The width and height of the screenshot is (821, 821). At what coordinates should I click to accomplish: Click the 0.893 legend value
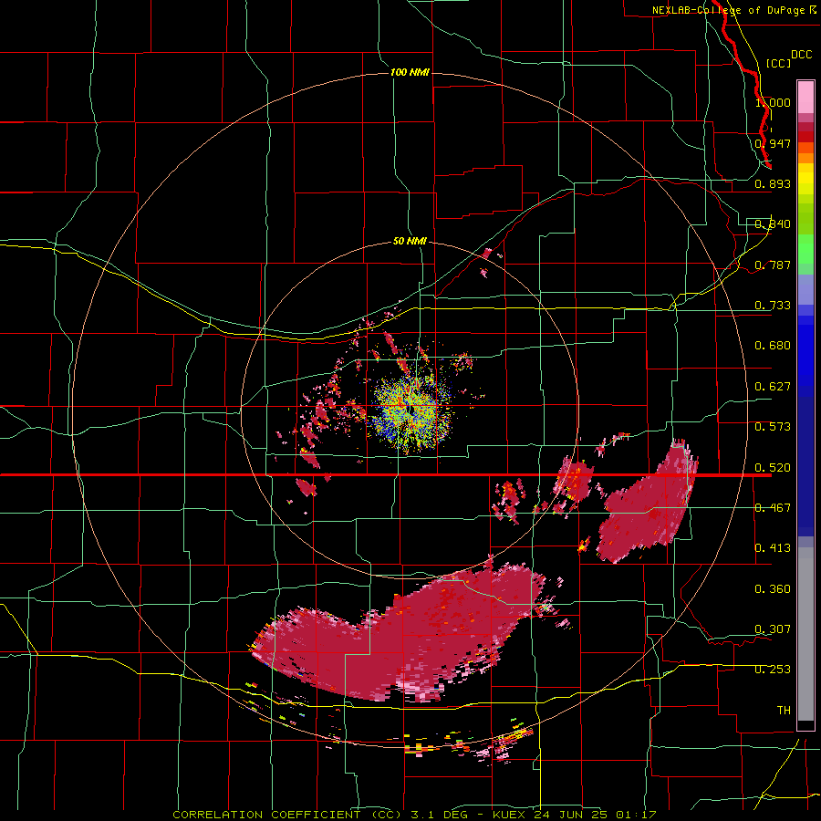[x=773, y=183]
